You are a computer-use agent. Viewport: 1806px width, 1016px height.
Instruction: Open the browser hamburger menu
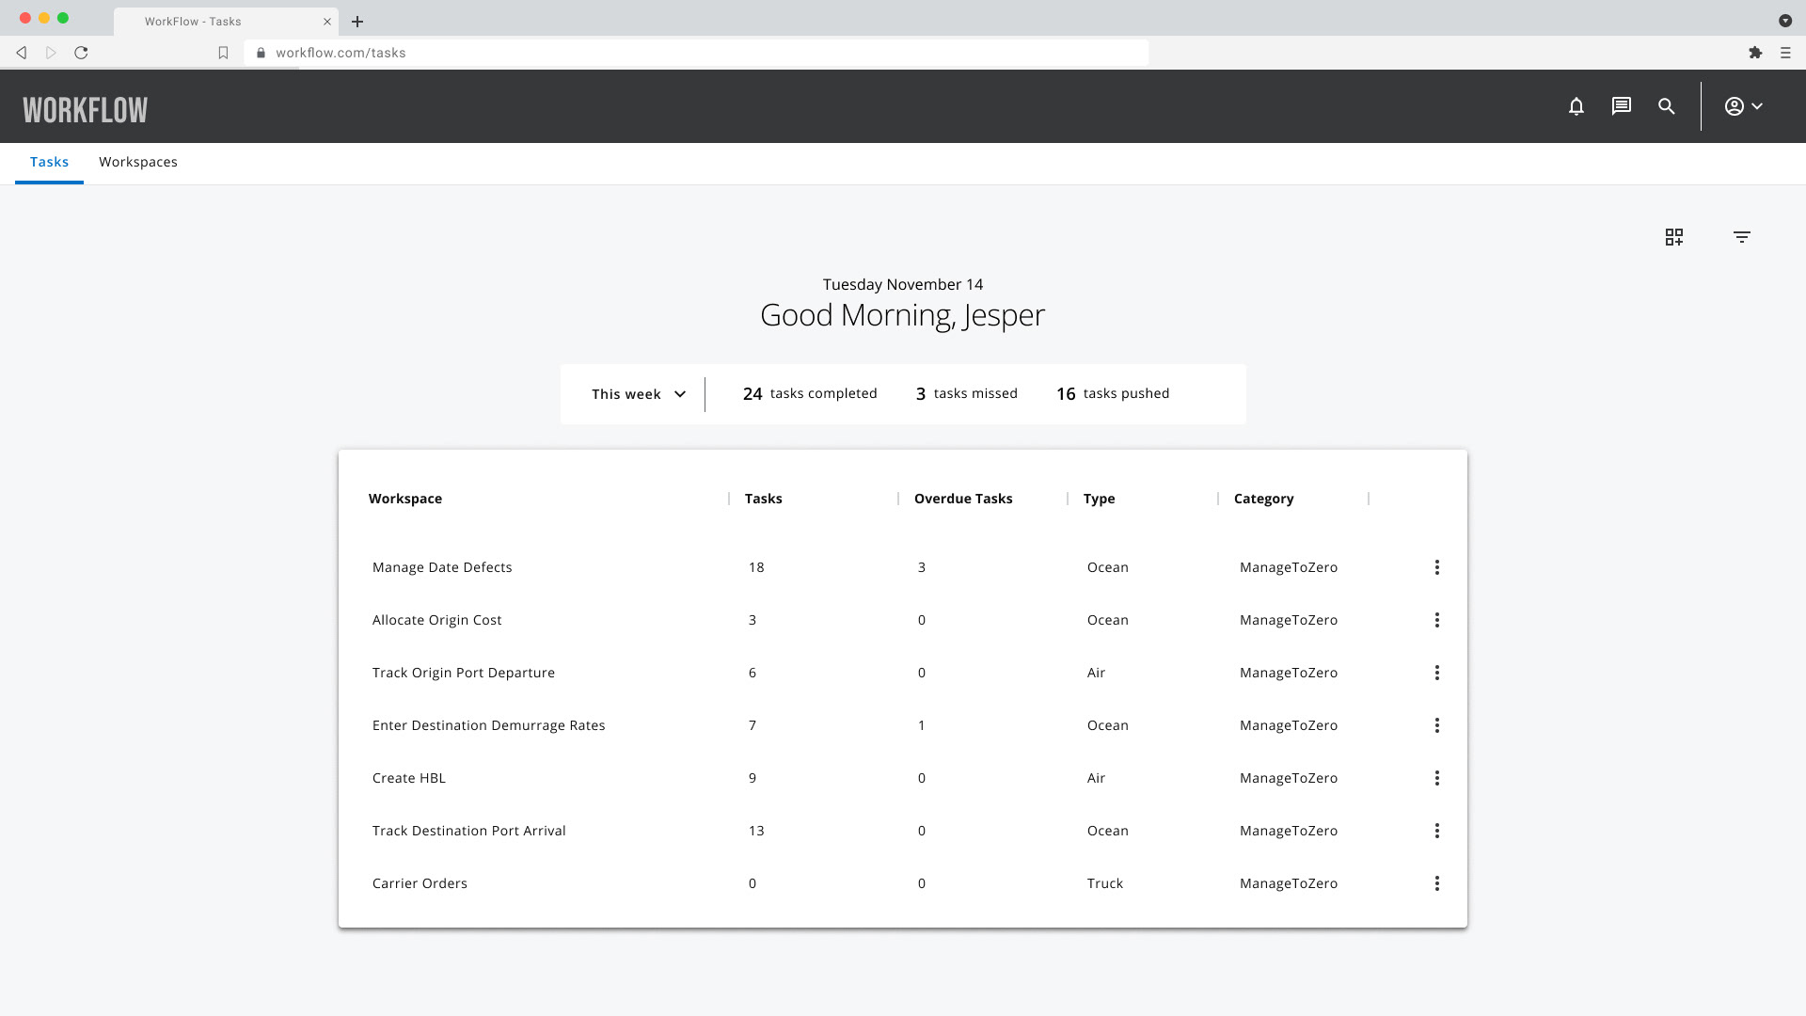coord(1785,53)
